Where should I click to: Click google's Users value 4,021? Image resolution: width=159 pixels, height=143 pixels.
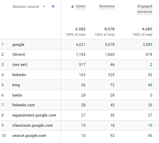[81, 44]
